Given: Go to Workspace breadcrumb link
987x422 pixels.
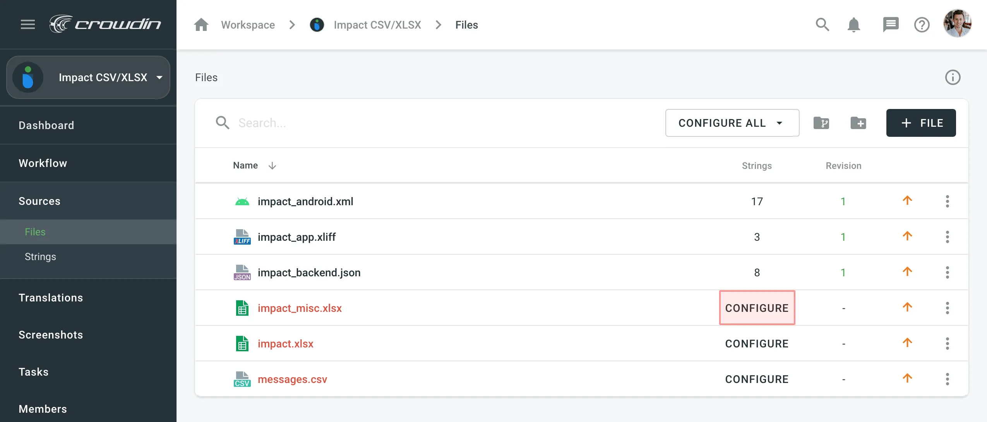Looking at the screenshot, I should tap(248, 25).
